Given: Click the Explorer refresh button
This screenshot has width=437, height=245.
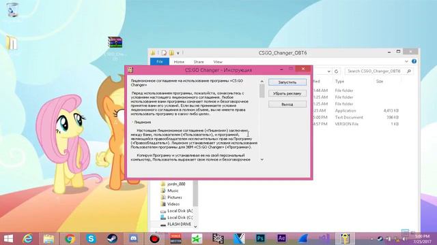Looking at the screenshot, I should [x=336, y=71].
